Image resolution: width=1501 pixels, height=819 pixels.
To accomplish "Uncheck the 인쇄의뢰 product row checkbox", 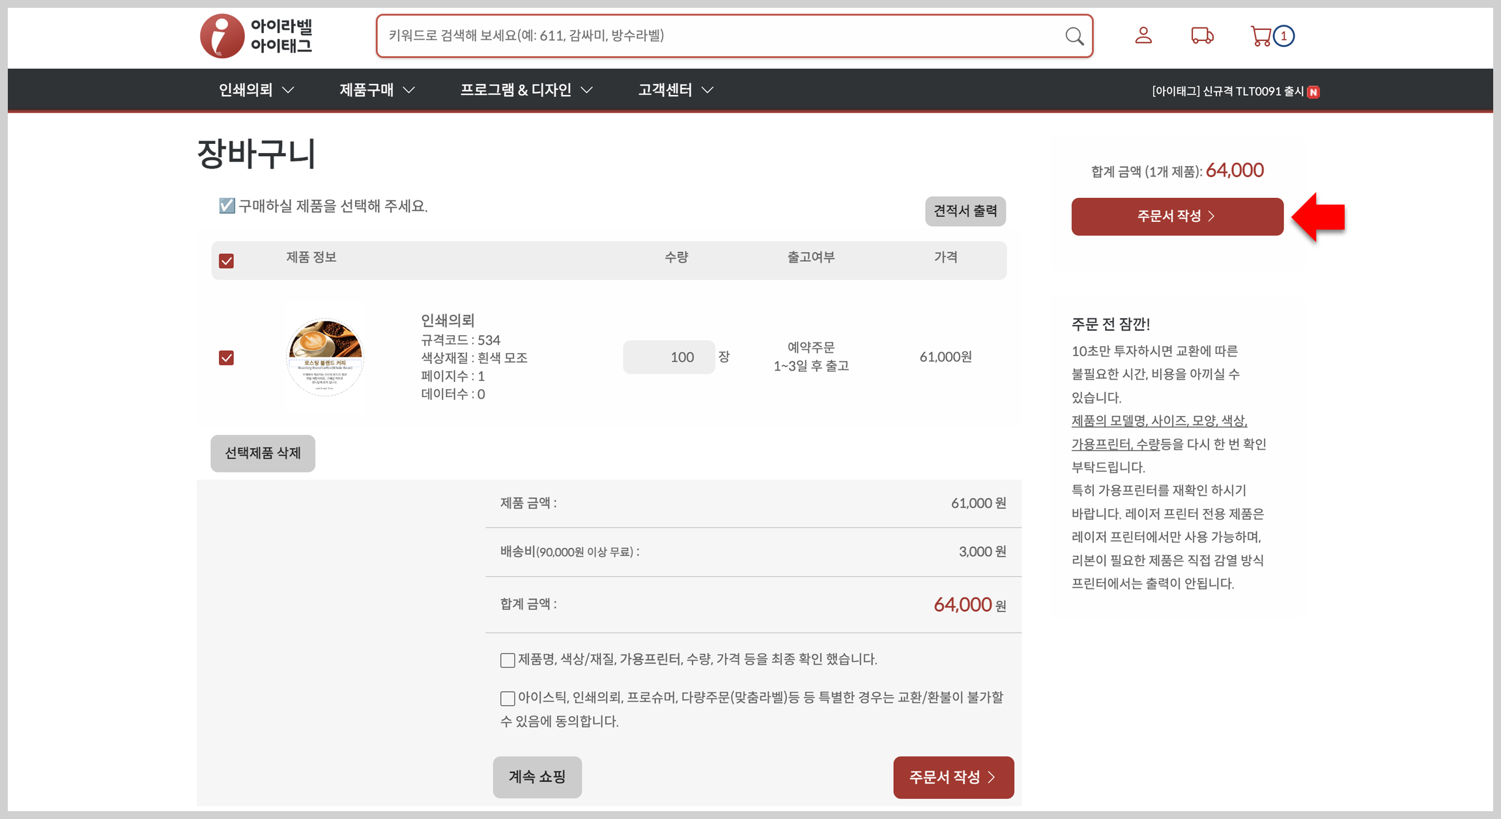I will click(x=226, y=357).
